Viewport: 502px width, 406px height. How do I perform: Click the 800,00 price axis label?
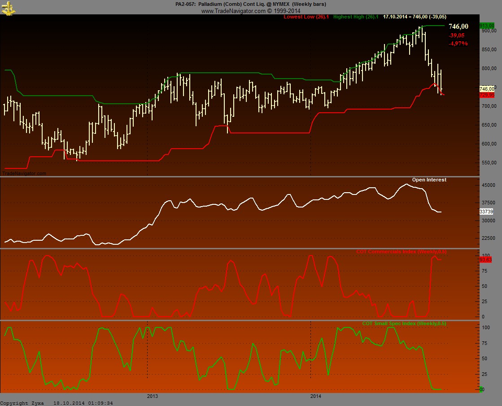489,68
